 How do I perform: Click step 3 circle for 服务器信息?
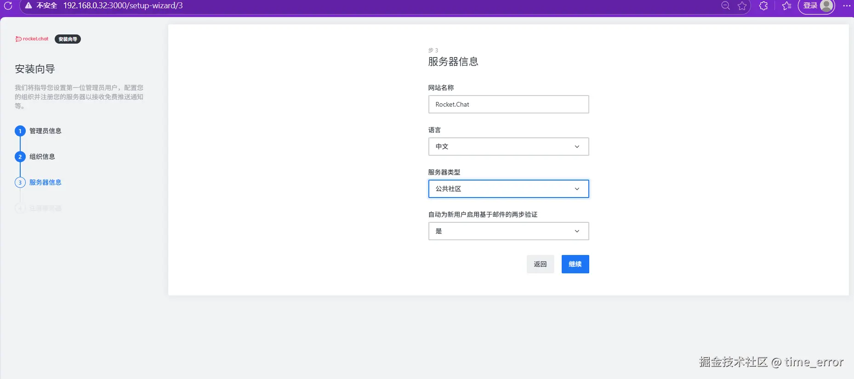pyautogui.click(x=20, y=182)
